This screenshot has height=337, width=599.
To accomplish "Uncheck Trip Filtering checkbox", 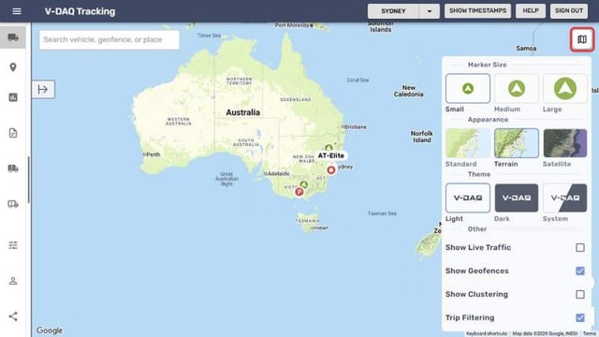I will (x=580, y=317).
